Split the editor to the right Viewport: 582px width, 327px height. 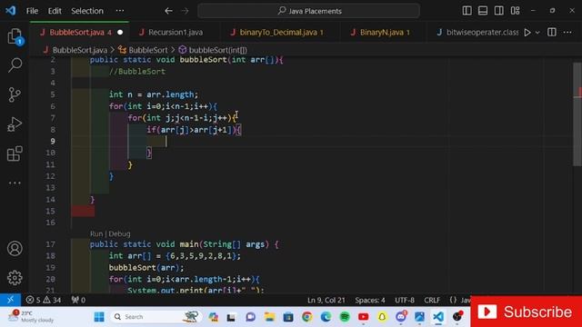[552, 33]
